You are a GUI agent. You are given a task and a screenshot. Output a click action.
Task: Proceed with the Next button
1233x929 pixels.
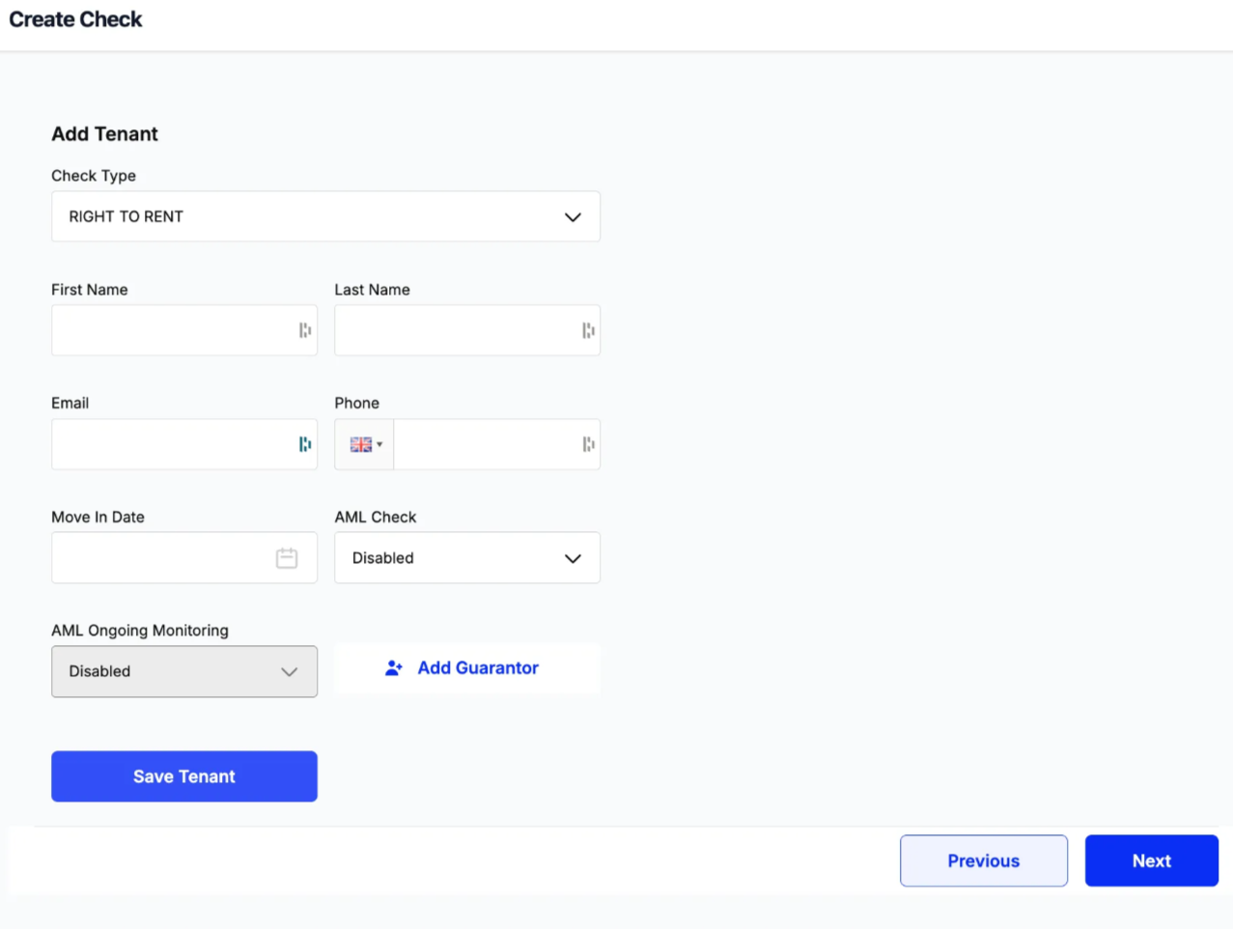(x=1151, y=860)
